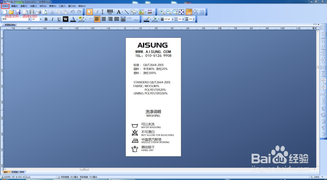Image resolution: width=327 pixels, height=180 pixels.
Task: Click the fit-to-window arrows icon
Action: [x=181, y=12]
